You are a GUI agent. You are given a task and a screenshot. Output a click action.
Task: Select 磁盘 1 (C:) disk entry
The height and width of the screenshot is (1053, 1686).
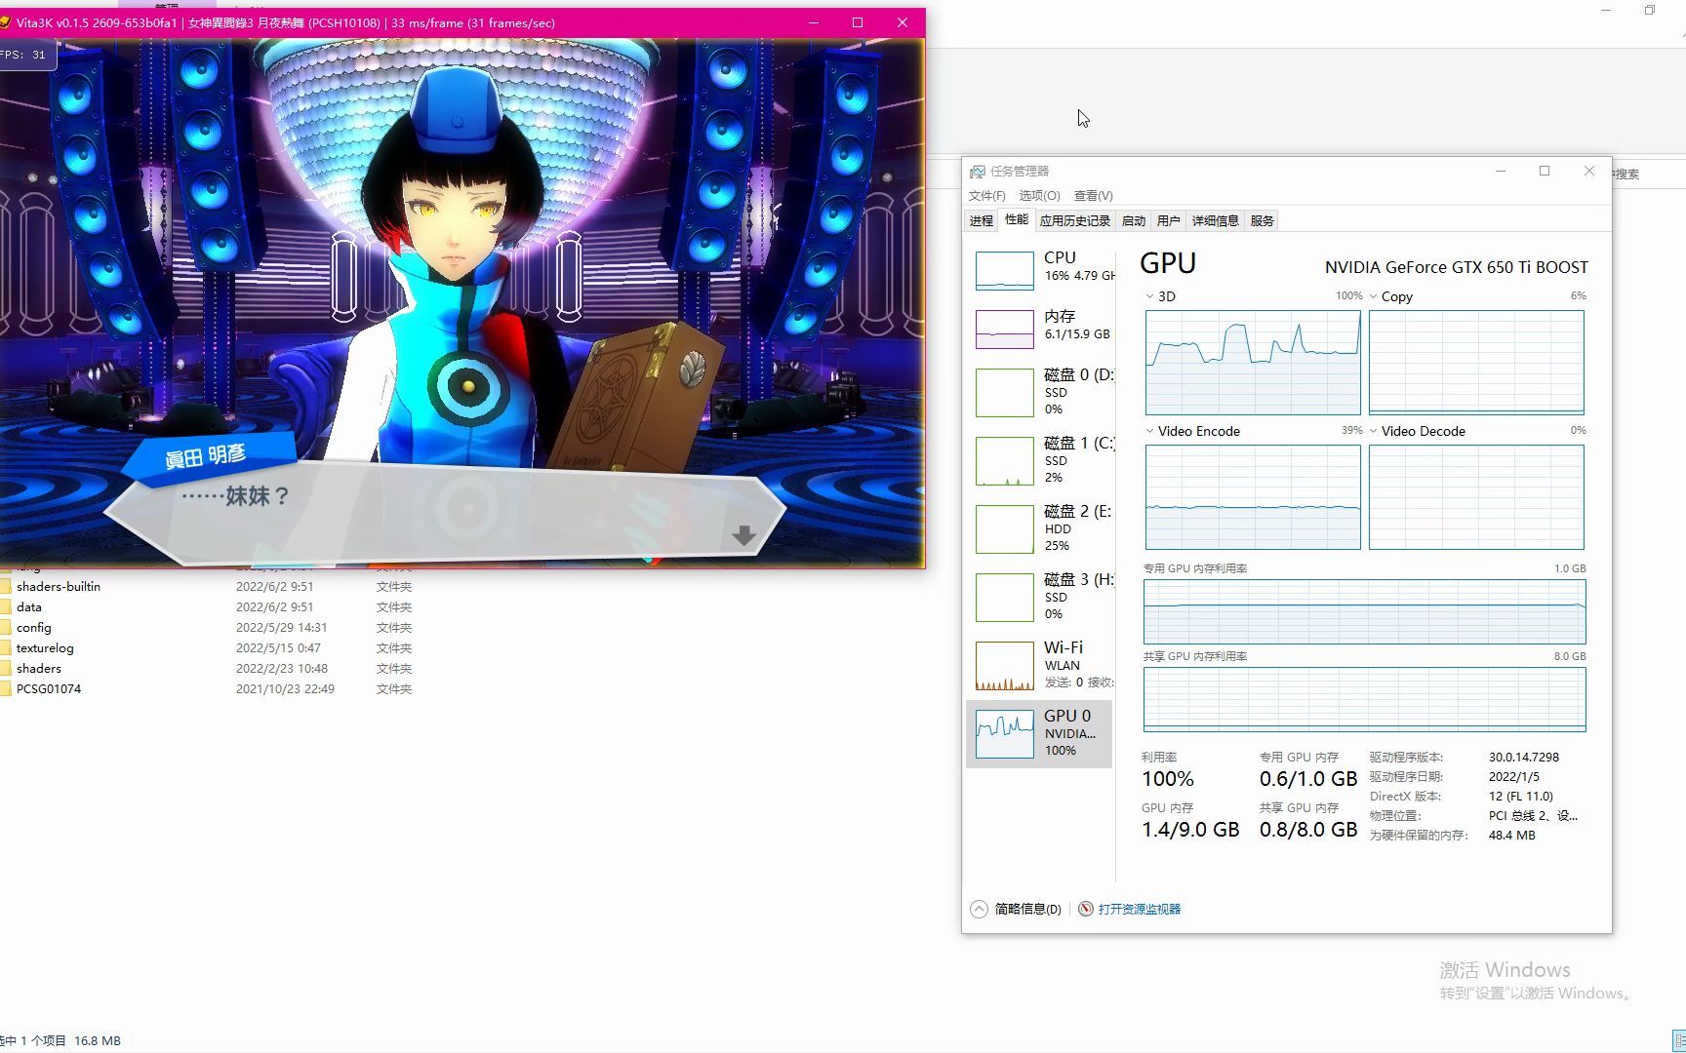pyautogui.click(x=1040, y=459)
